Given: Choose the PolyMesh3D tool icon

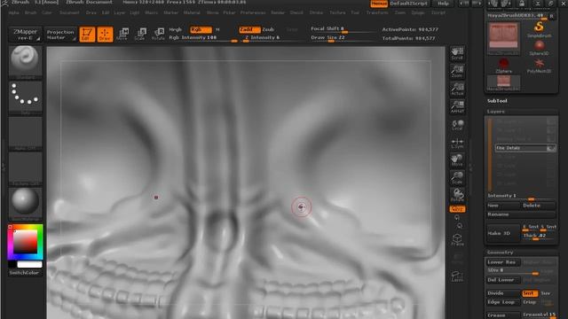Looking at the screenshot, I should pyautogui.click(x=539, y=66).
